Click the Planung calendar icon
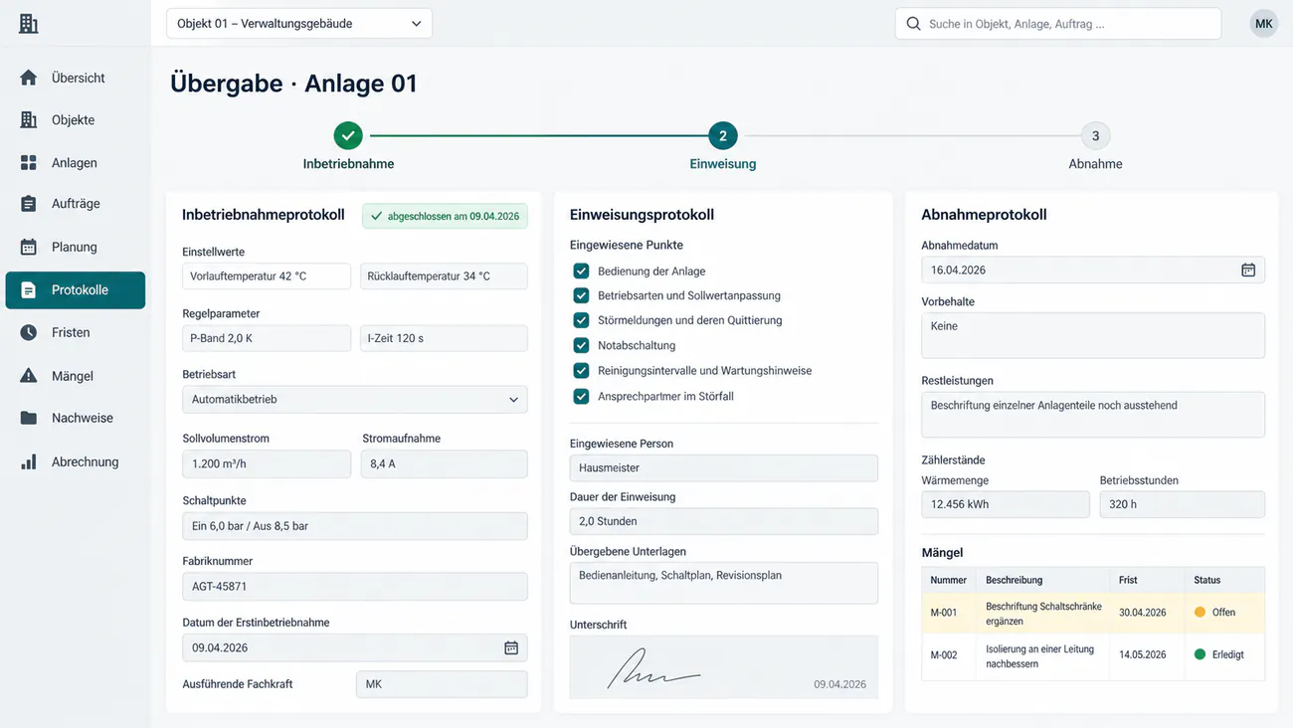Image resolution: width=1293 pixels, height=728 pixels. (29, 247)
